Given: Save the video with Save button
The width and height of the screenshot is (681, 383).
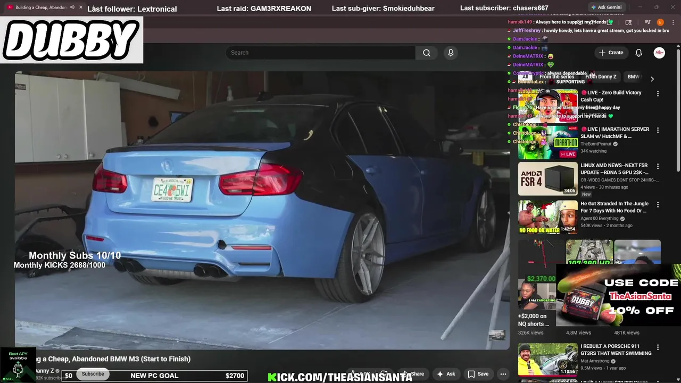Looking at the screenshot, I should tap(478, 374).
